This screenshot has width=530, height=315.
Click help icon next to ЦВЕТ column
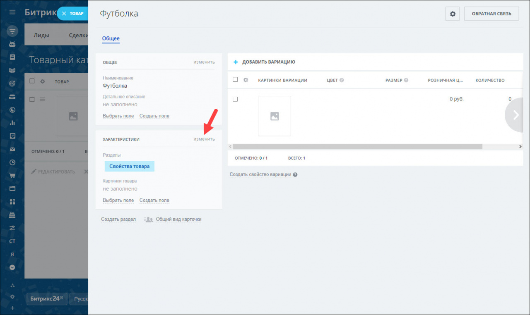pyautogui.click(x=342, y=80)
